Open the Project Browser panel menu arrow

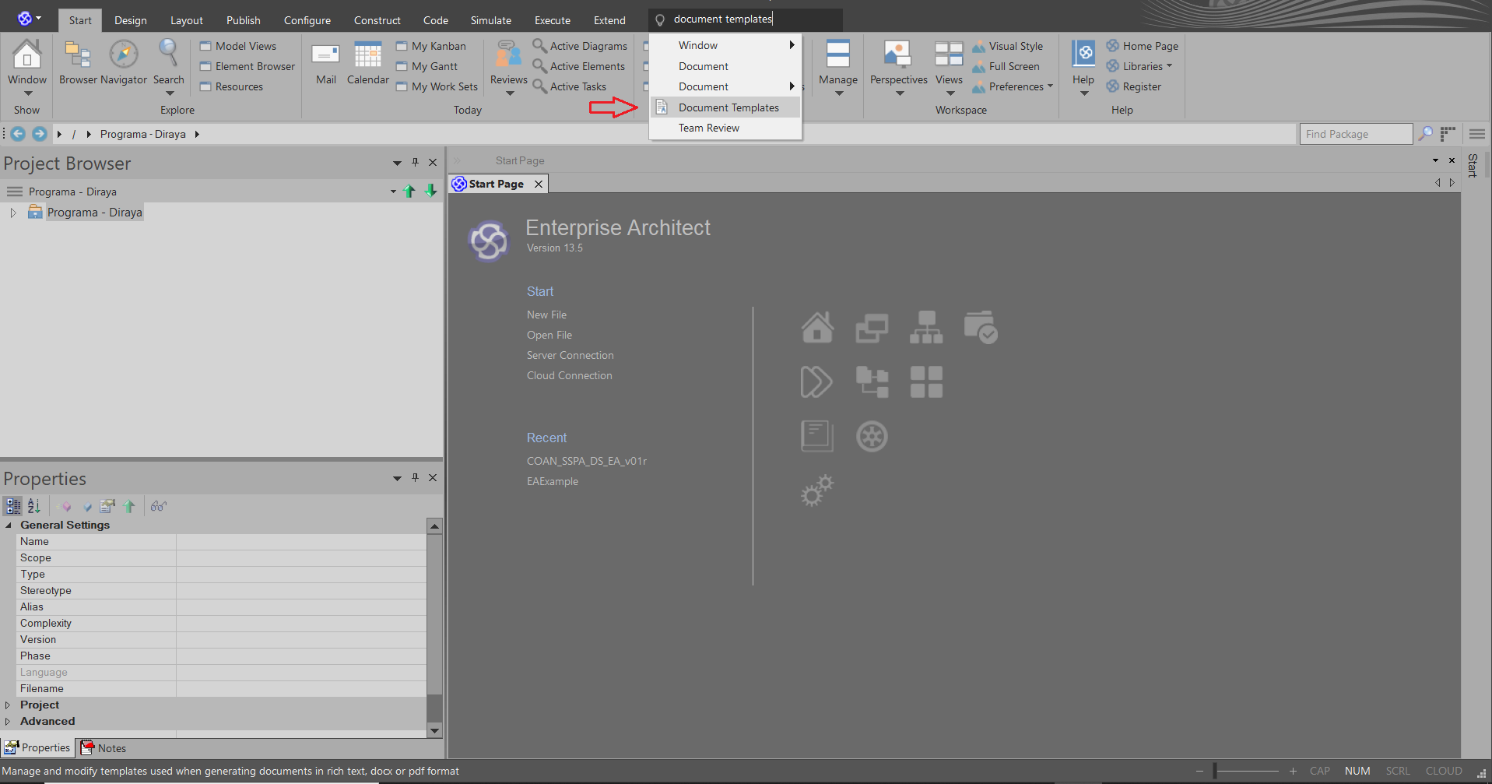pyautogui.click(x=397, y=163)
